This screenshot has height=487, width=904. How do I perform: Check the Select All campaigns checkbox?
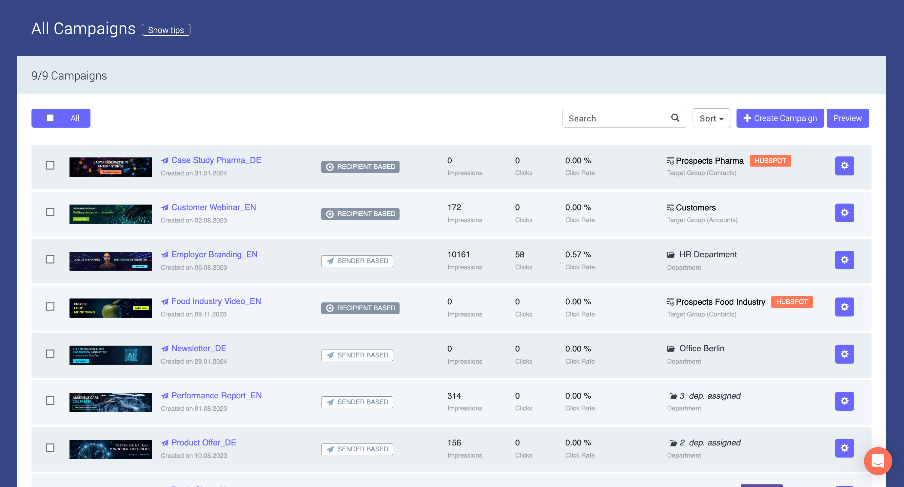[50, 118]
